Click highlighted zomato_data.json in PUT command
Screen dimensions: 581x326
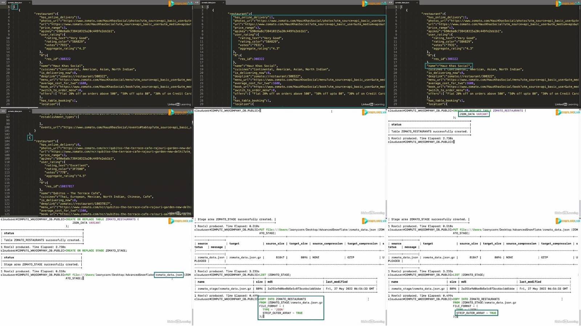(168, 275)
